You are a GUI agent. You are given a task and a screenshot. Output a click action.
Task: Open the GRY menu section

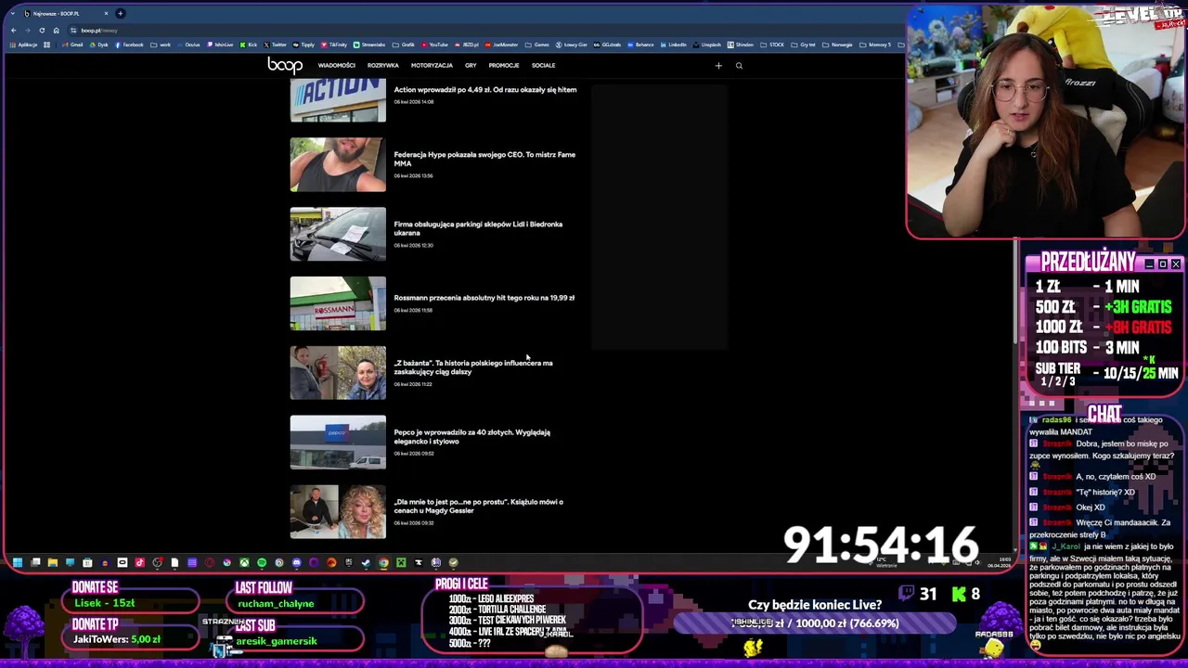point(471,66)
